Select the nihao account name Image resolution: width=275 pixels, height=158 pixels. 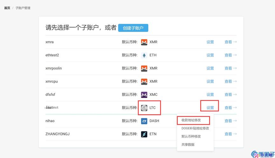(50, 121)
